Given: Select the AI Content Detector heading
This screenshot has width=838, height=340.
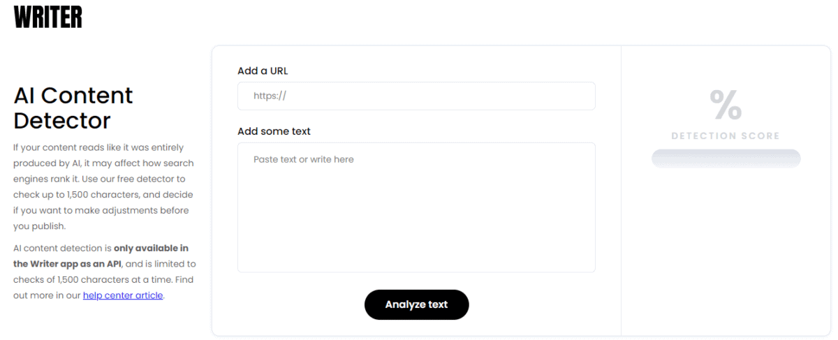Looking at the screenshot, I should pyautogui.click(x=73, y=108).
